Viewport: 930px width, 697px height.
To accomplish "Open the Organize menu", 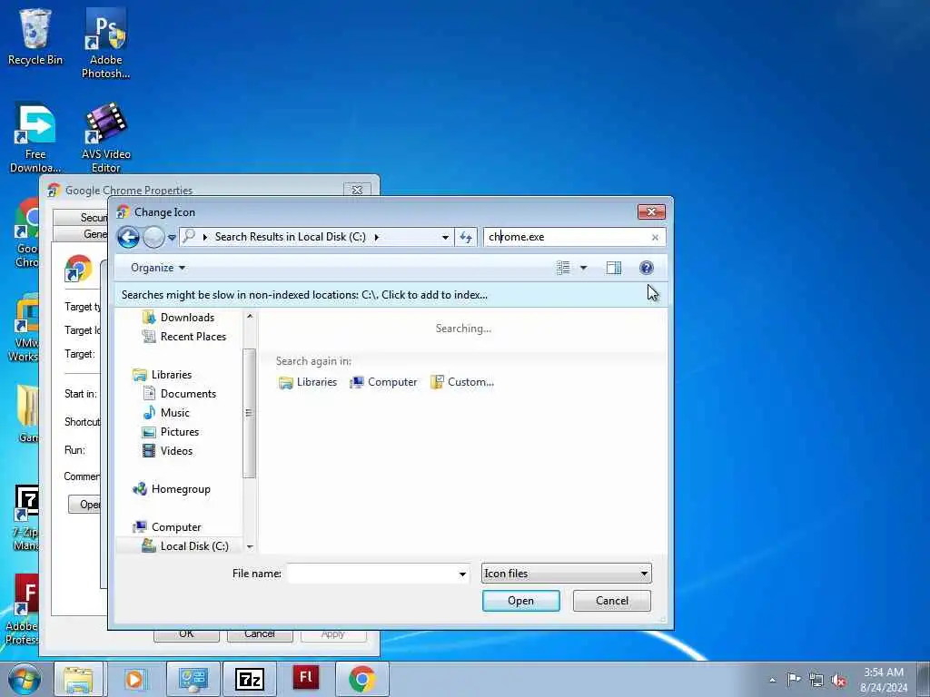I will [x=158, y=268].
